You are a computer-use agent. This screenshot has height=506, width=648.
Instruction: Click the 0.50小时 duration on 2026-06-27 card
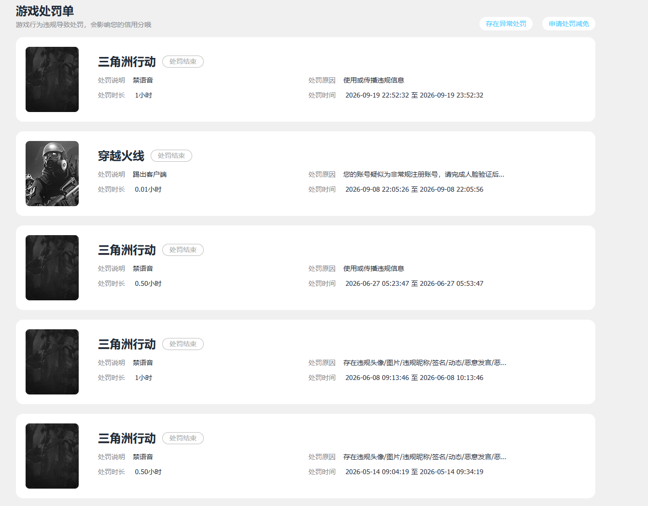point(148,283)
